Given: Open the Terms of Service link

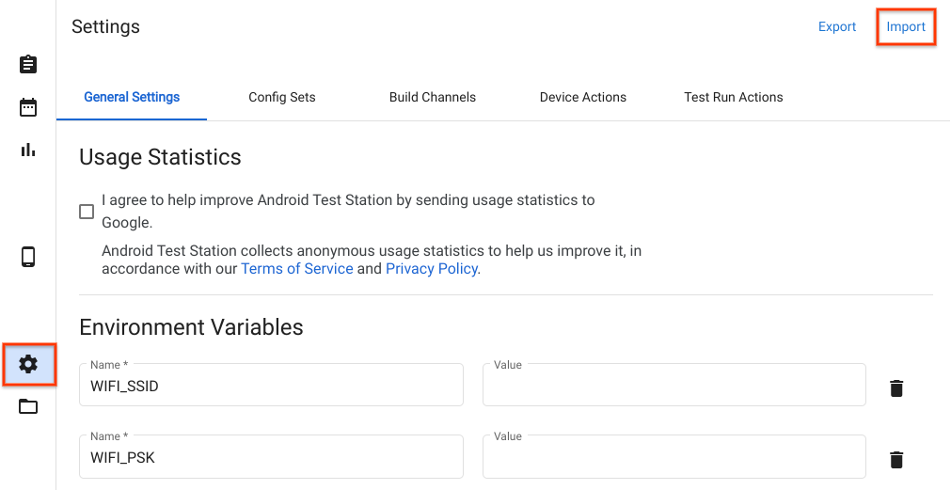Looking at the screenshot, I should pyautogui.click(x=297, y=269).
